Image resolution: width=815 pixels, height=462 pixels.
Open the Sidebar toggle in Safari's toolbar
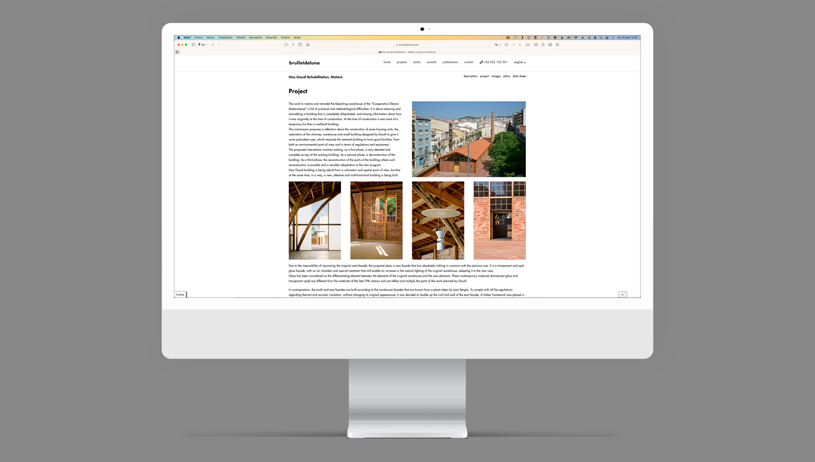[193, 44]
